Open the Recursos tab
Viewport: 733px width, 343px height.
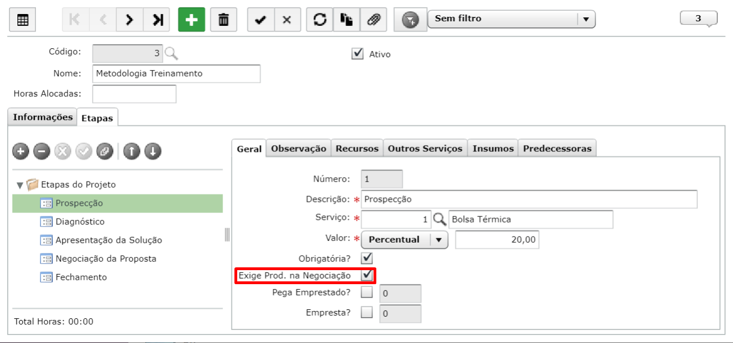(357, 149)
